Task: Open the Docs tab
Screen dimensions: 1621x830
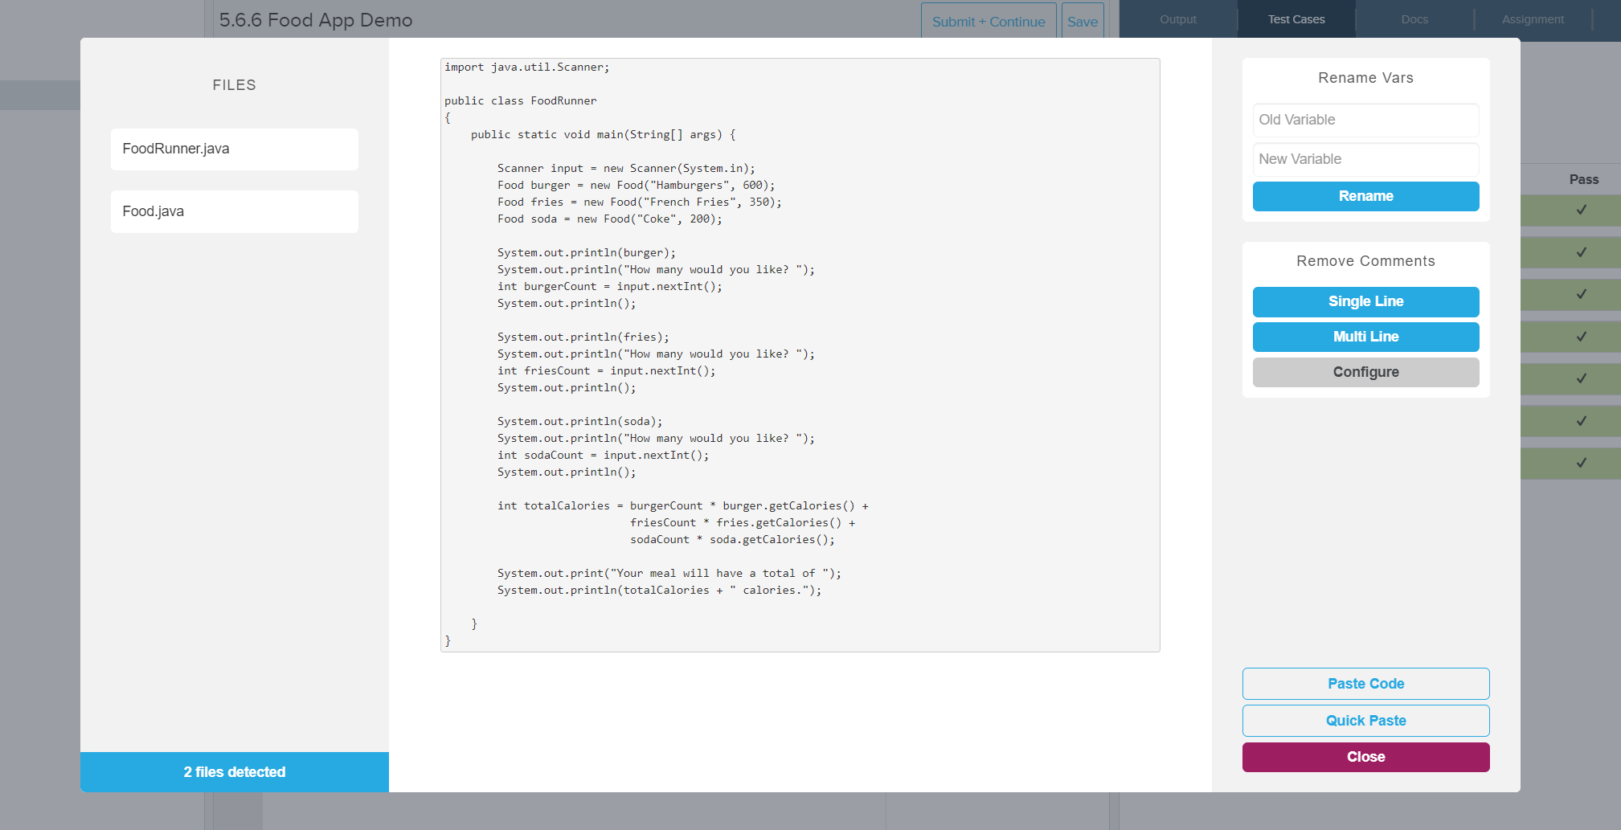Action: pyautogui.click(x=1414, y=19)
